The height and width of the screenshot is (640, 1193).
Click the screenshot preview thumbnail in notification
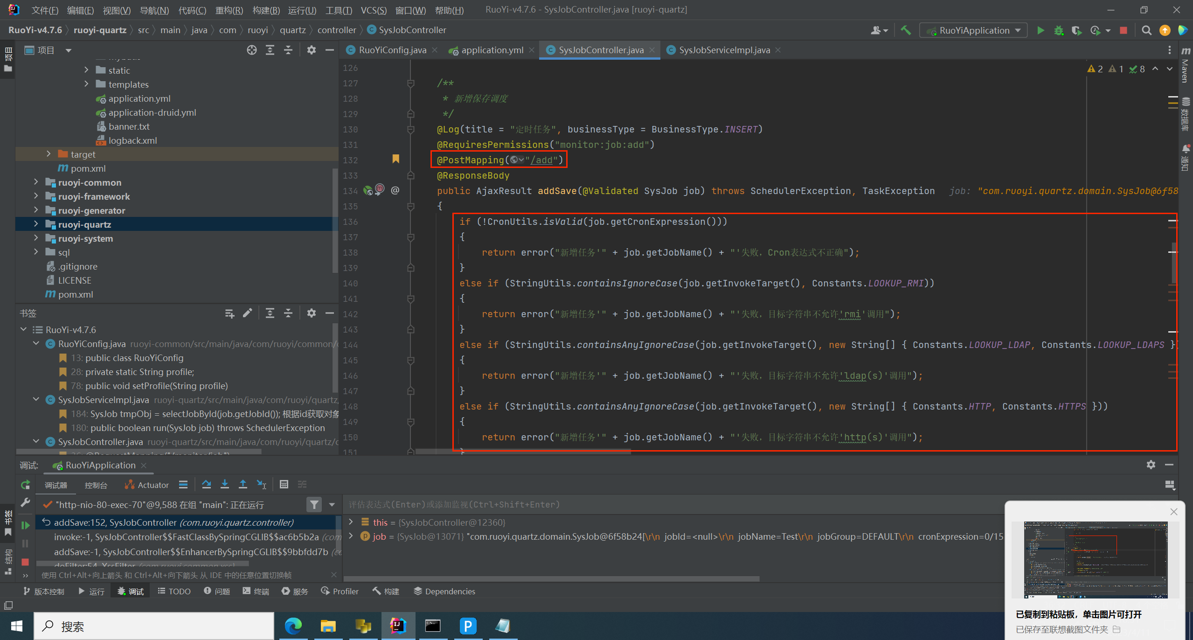[1096, 560]
